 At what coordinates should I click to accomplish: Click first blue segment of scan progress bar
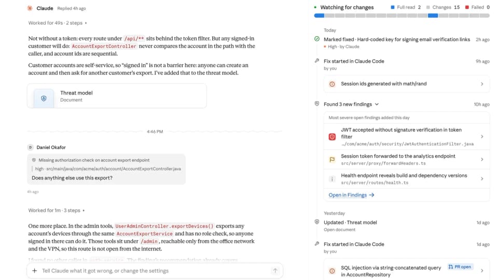click(319, 16)
